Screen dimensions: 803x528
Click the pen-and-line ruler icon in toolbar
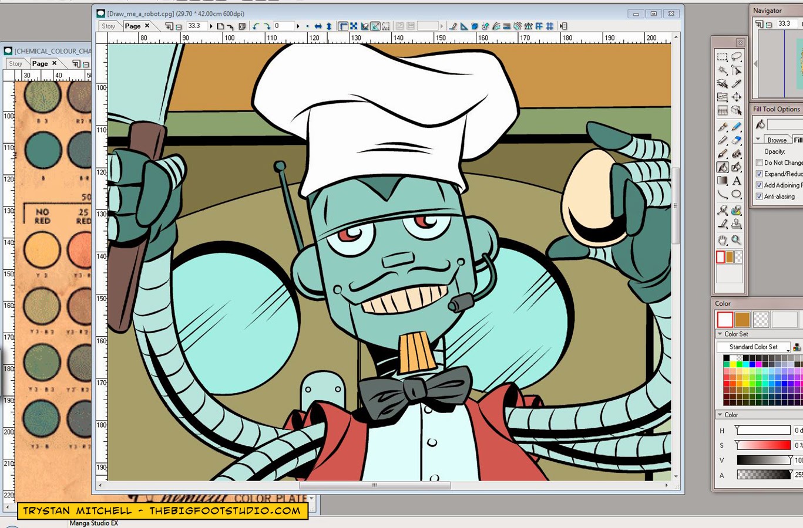click(453, 26)
